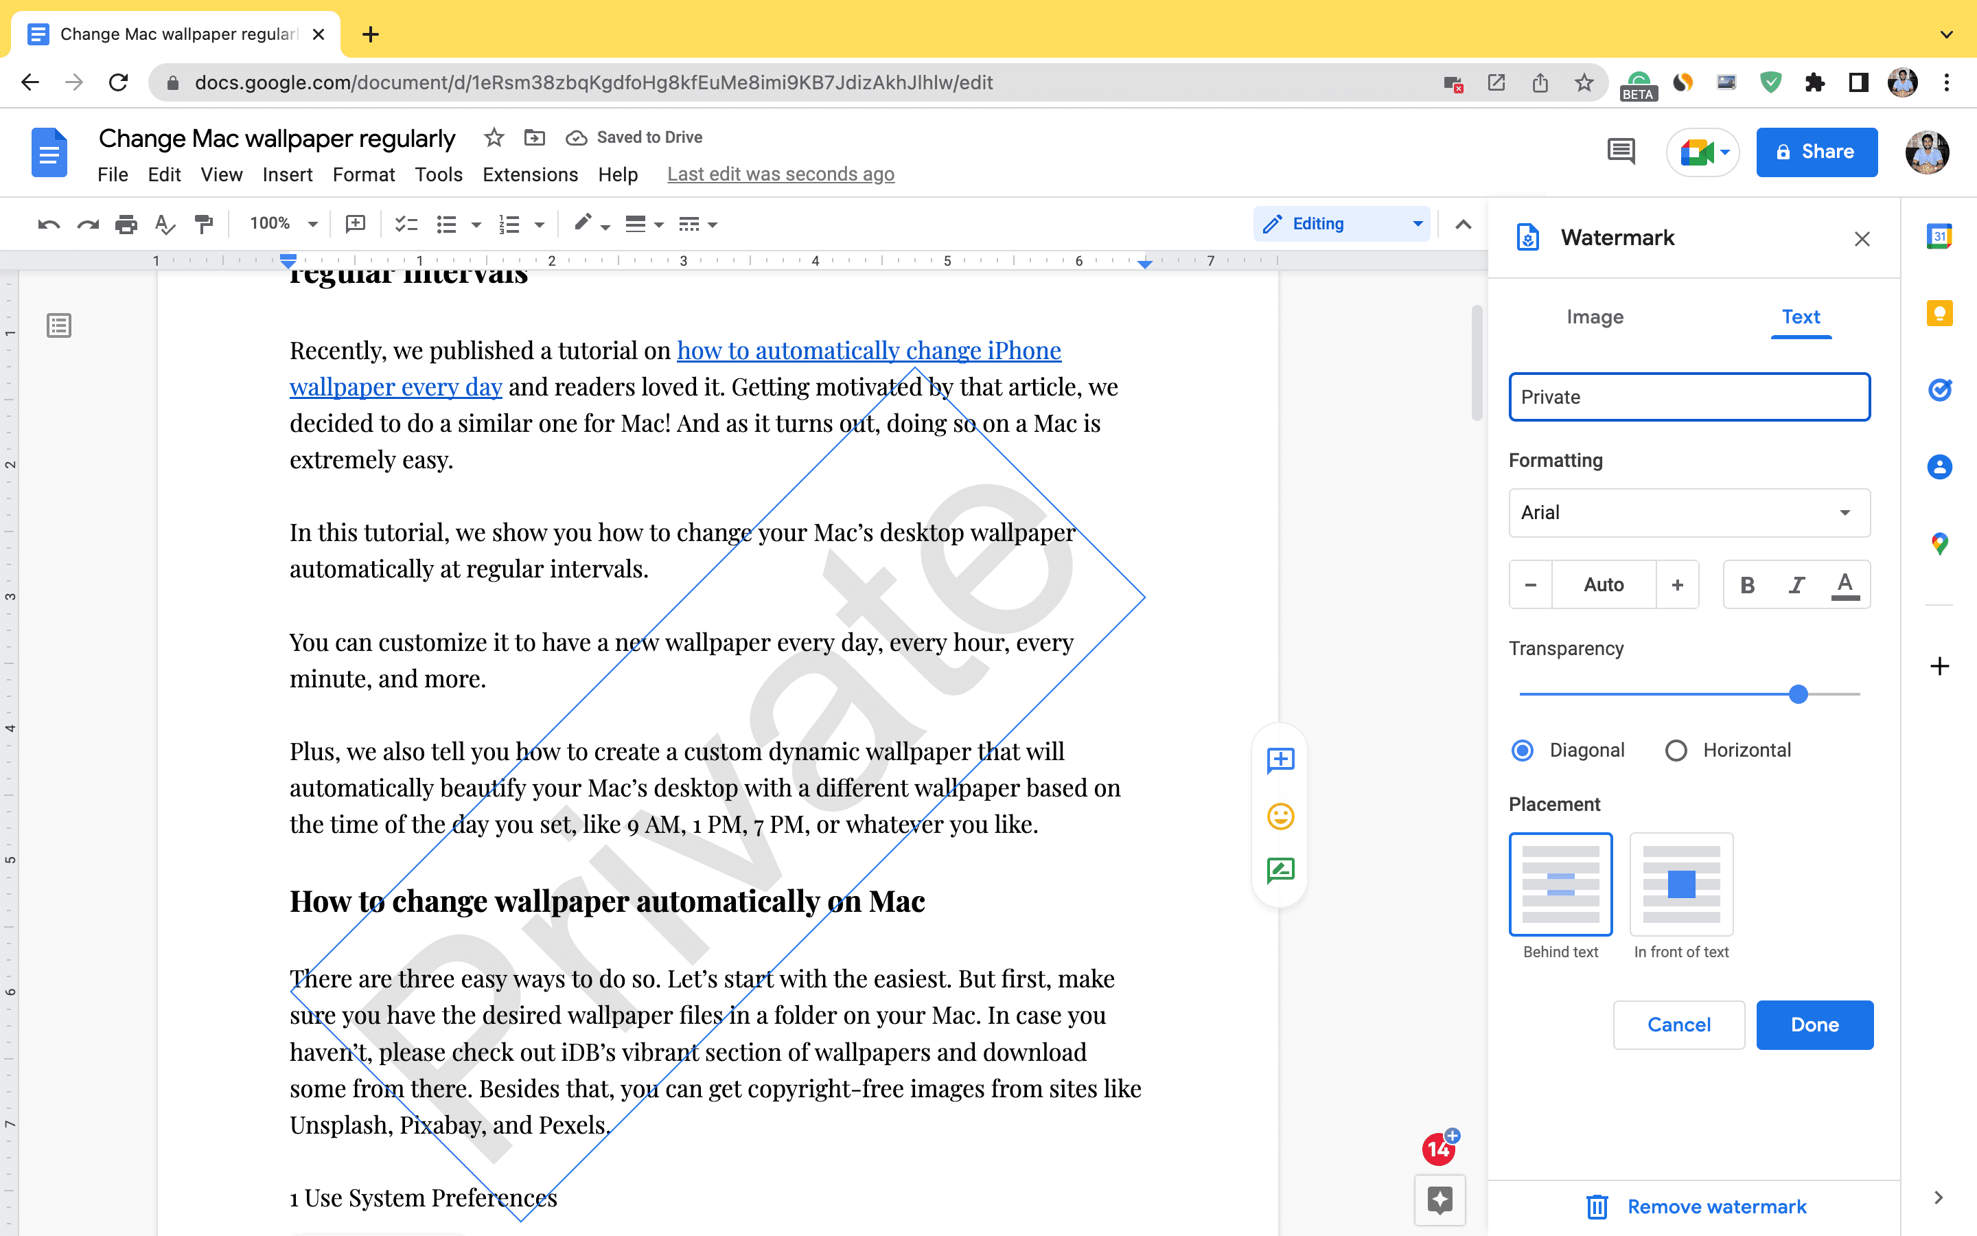1977x1236 pixels.
Task: Click the Done button
Action: click(1814, 1025)
